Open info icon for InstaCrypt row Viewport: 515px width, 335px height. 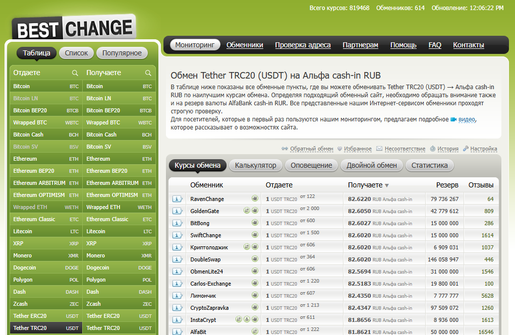178,319
